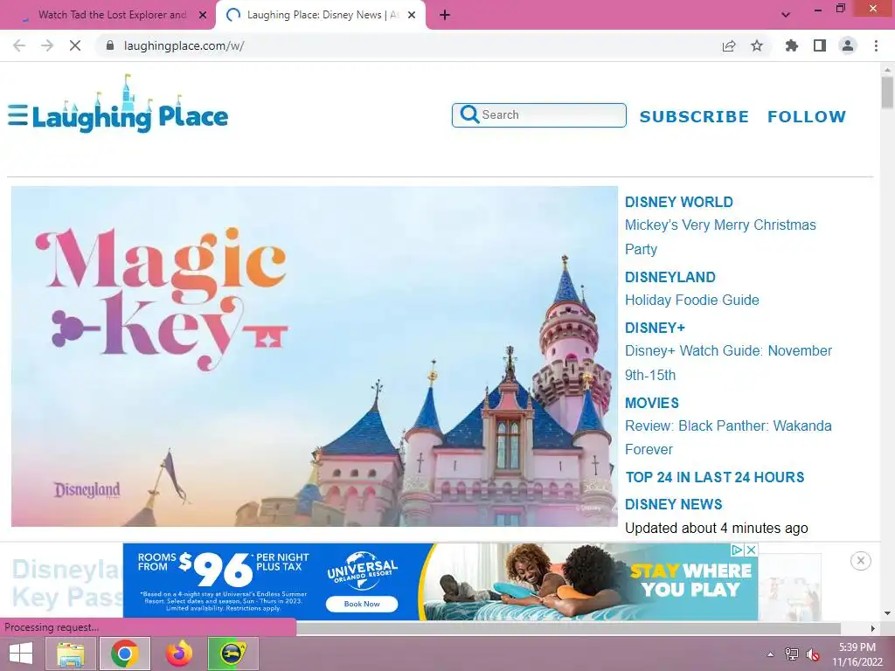This screenshot has width=895, height=671.
Task: Go forward with browser forward arrow
Action: [x=47, y=45]
